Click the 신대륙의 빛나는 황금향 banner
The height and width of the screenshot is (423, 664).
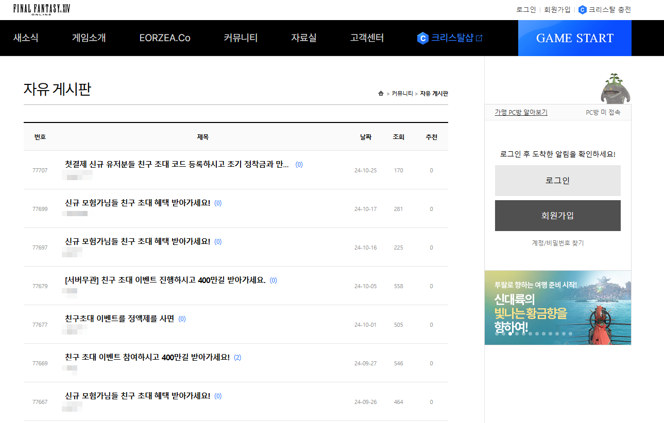(x=558, y=308)
